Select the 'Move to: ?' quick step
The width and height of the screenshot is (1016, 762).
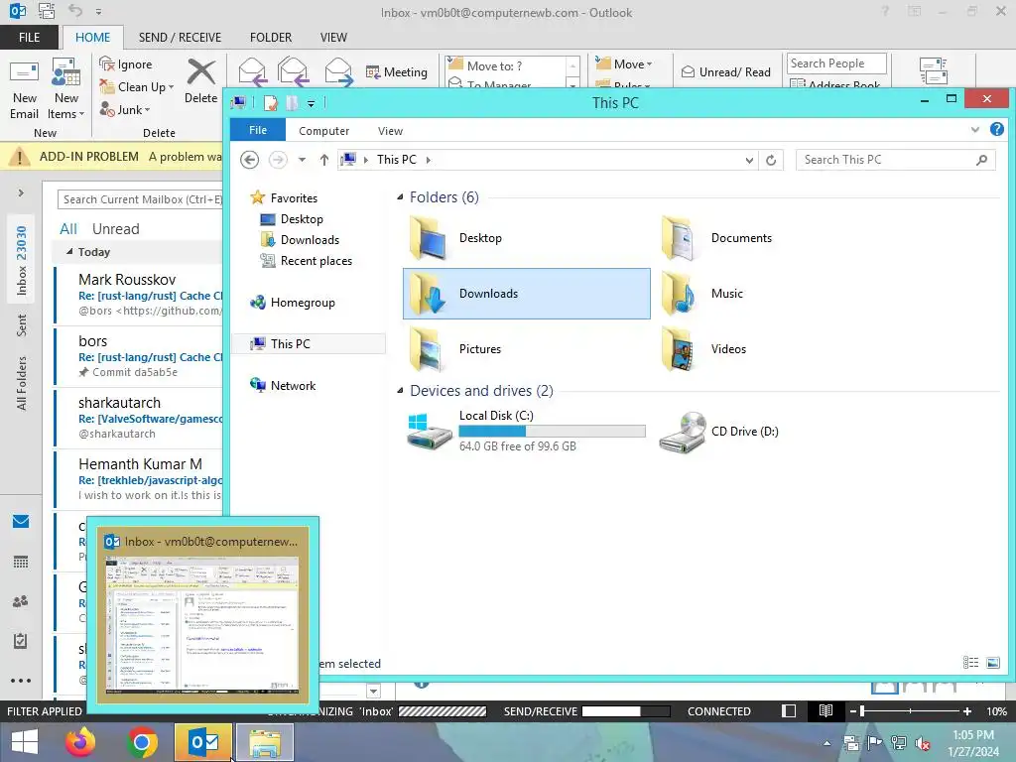pos(506,66)
